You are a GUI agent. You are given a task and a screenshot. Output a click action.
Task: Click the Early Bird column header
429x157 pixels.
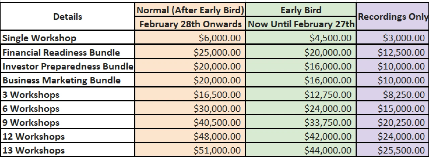[301, 10]
